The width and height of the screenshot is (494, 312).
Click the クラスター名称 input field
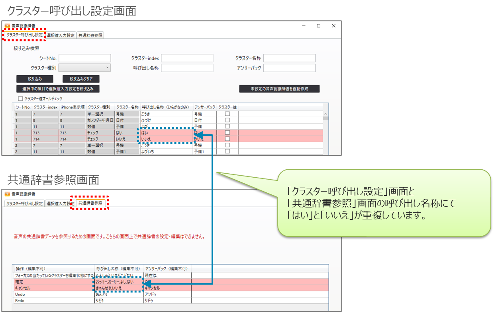289,58
